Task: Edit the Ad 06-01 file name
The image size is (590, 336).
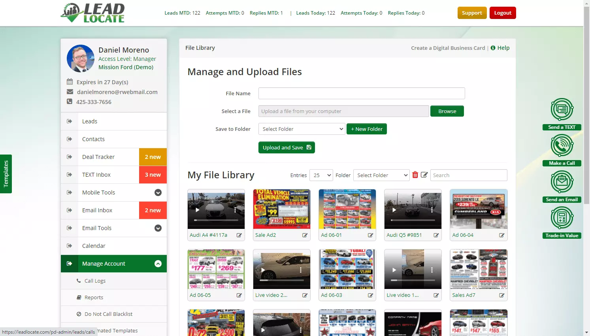Action: (370, 235)
